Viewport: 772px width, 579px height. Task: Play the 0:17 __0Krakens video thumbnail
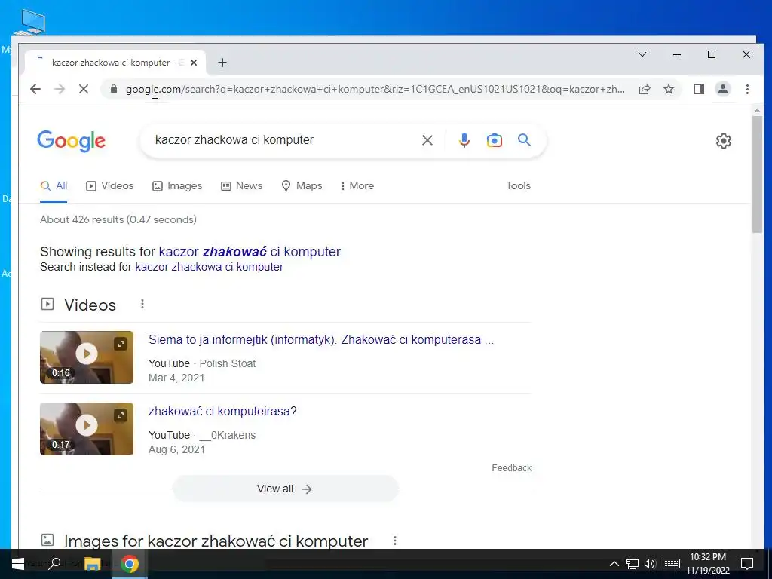pos(87,429)
